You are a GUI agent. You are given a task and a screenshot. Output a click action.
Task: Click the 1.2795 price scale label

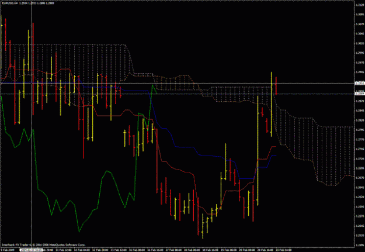(359, 130)
